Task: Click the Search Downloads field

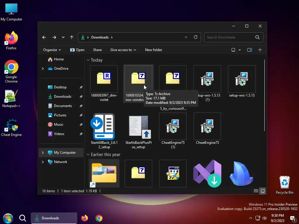Action: 234,37
